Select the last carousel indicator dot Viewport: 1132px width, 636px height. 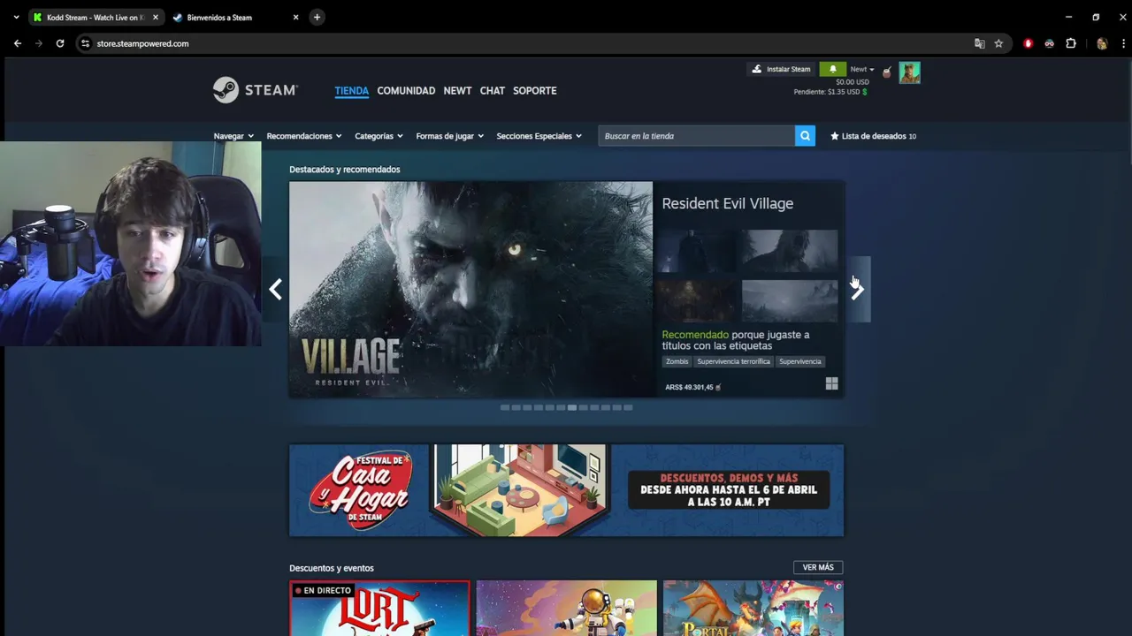click(628, 407)
